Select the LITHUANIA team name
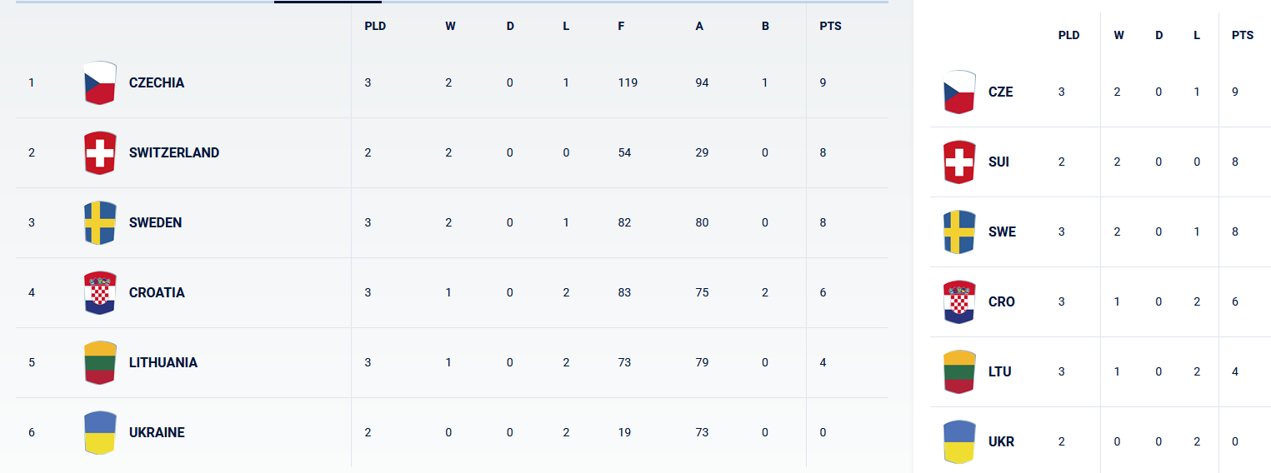 tap(163, 363)
